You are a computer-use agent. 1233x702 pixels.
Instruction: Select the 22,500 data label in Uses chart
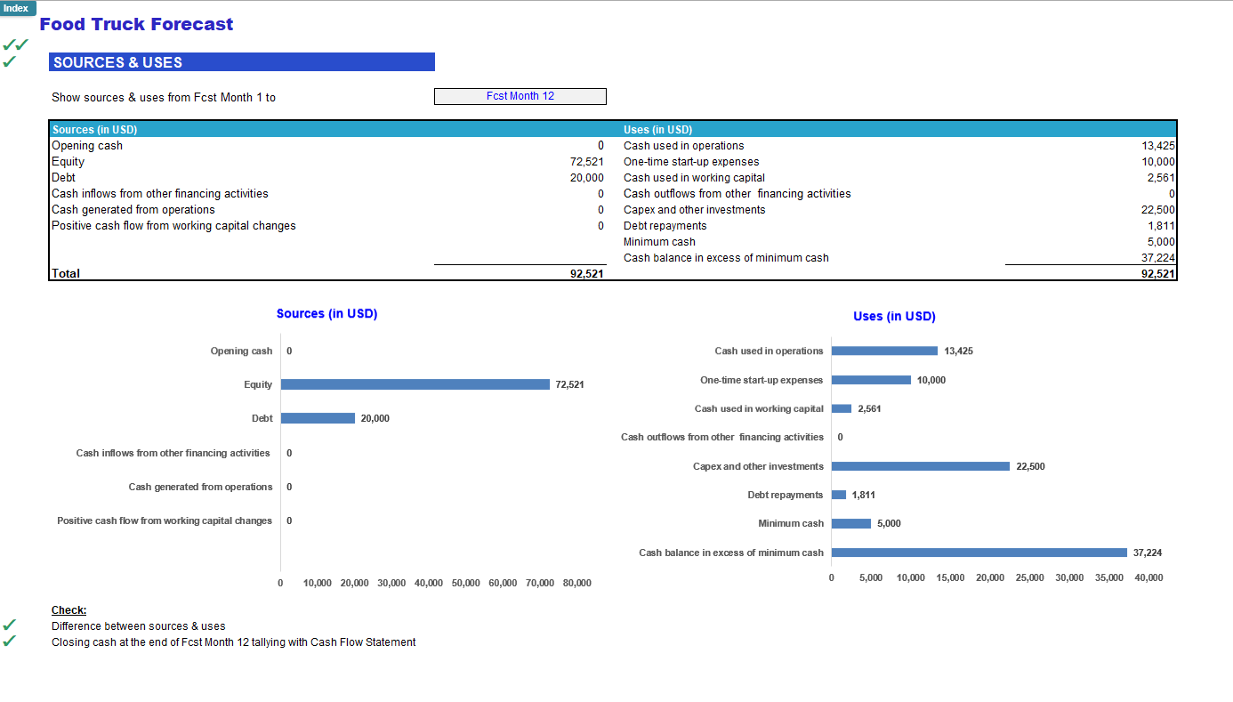click(x=1030, y=466)
